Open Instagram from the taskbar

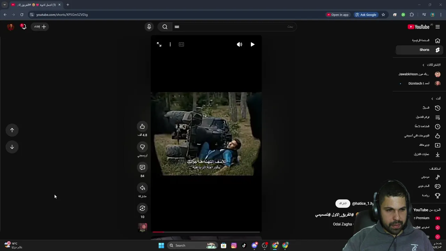[x=234, y=245]
